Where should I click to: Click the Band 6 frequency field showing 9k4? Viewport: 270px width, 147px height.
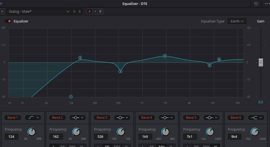click(234, 137)
